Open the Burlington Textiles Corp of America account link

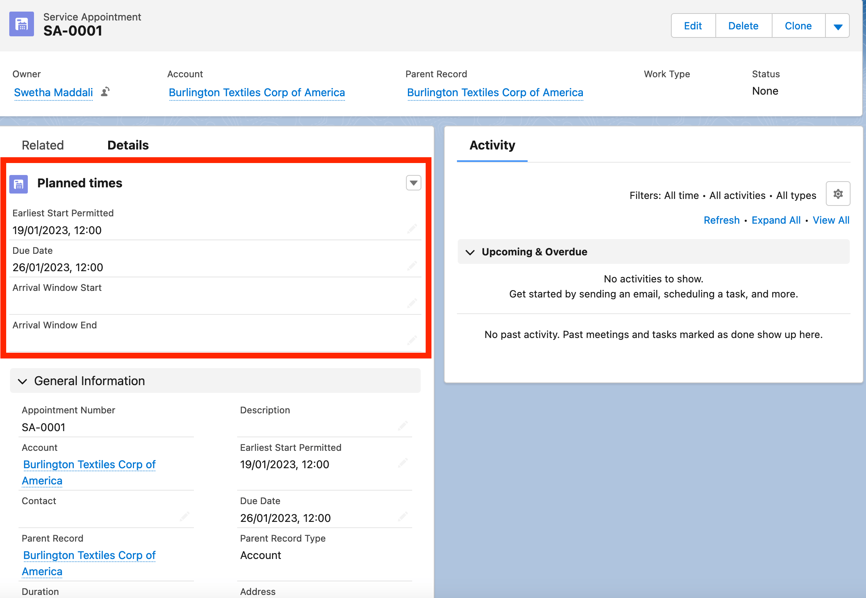(256, 93)
